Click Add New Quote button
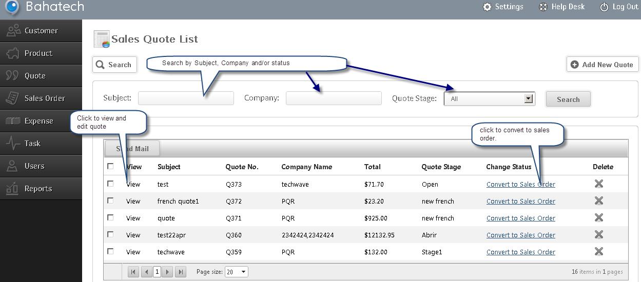 pyautogui.click(x=603, y=65)
